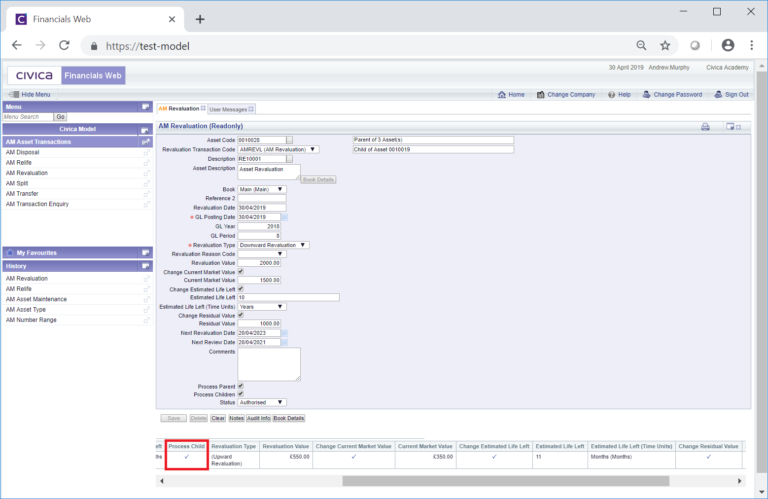The image size is (768, 499).
Task: Open Revaluation Transaction Code dropdown
Action: point(279,149)
